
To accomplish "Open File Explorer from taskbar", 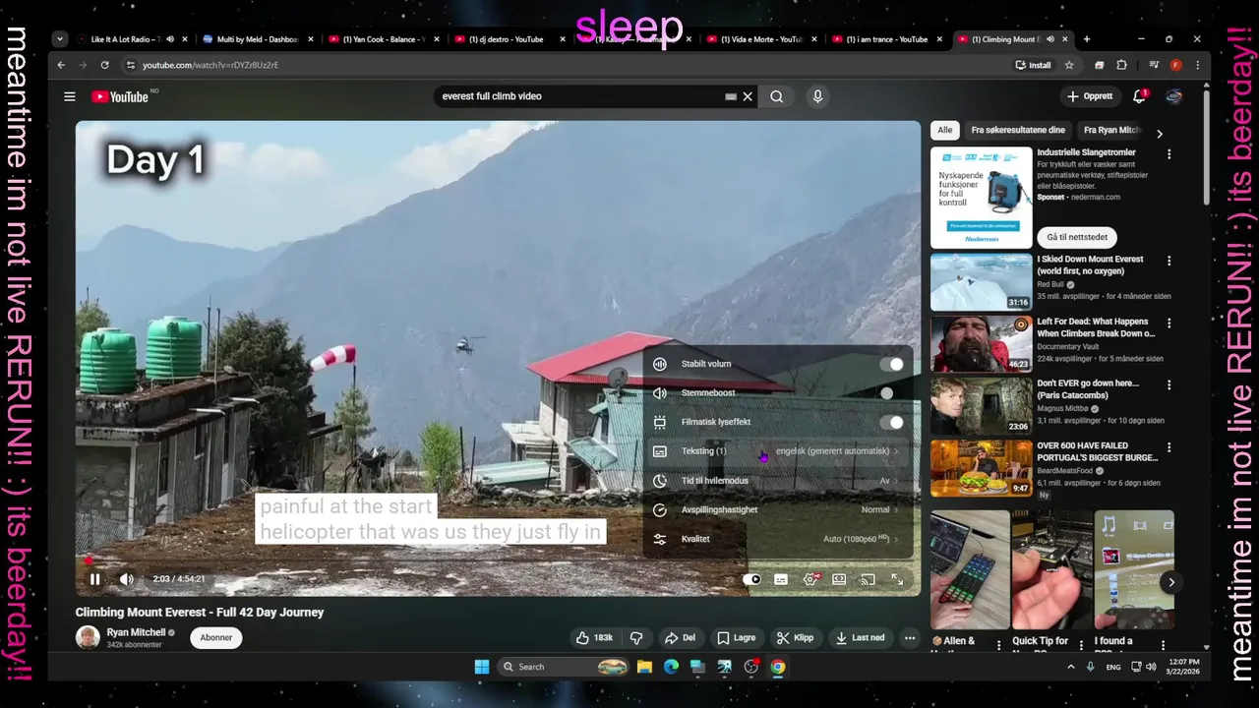I will click(644, 667).
